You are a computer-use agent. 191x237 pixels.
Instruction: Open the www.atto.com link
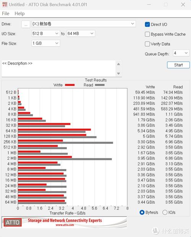65,225
